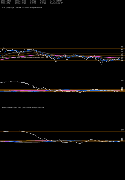Viewport: 125px width, 180px height.
Task: Click the 45 price label on daily chart
Action: coord(122,52)
